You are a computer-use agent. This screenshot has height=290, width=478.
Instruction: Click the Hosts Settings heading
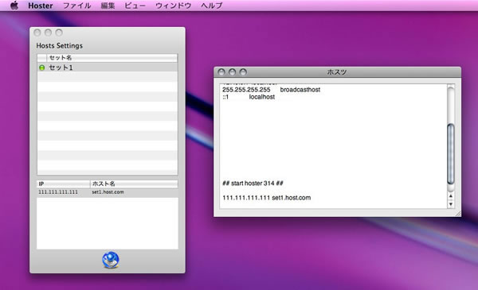tap(60, 45)
